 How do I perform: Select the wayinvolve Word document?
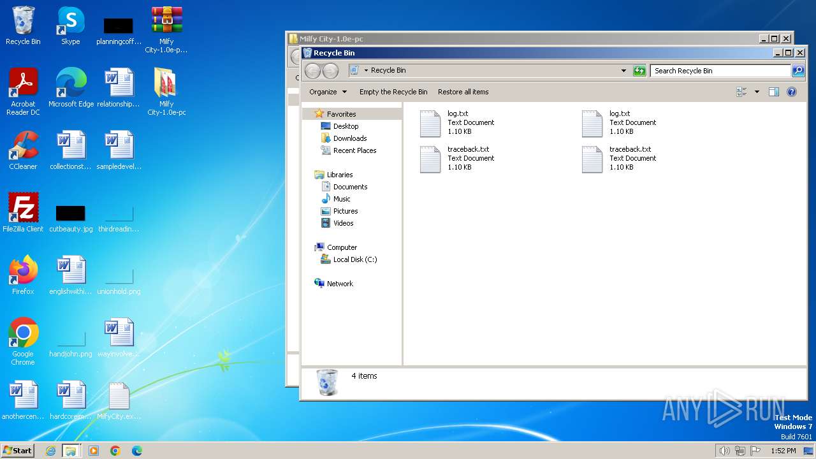click(x=119, y=338)
